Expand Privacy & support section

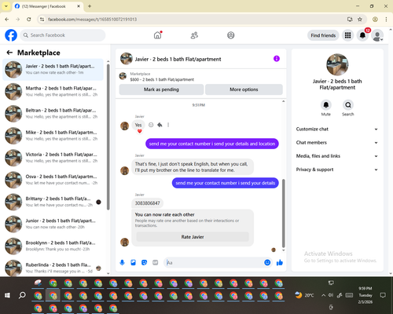pos(337,170)
